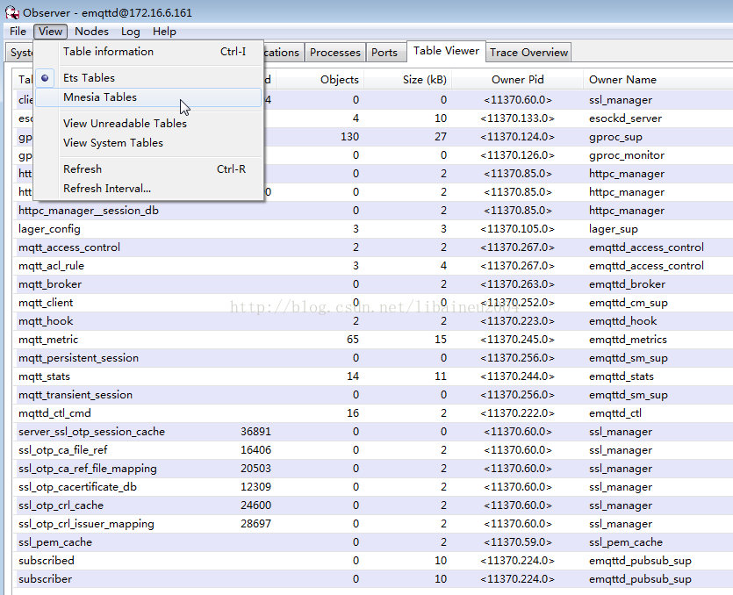Image resolution: width=733 pixels, height=595 pixels.
Task: Click owner name emqttd_metrics
Action: click(x=628, y=340)
